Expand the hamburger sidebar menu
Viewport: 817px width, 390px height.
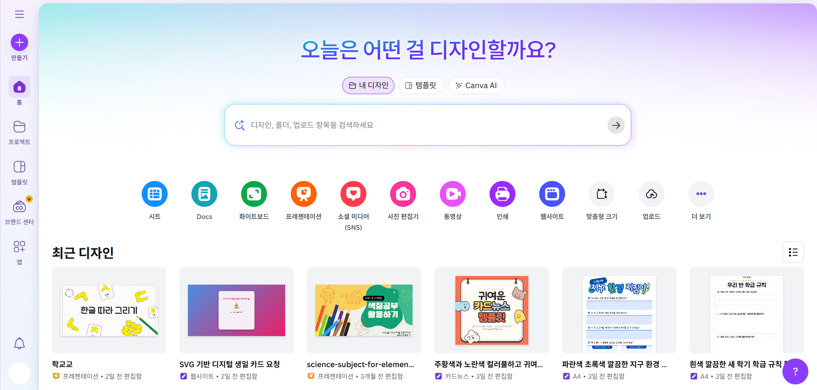point(19,14)
